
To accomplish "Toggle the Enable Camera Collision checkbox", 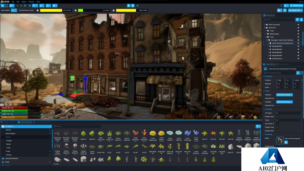I will 278,117.
